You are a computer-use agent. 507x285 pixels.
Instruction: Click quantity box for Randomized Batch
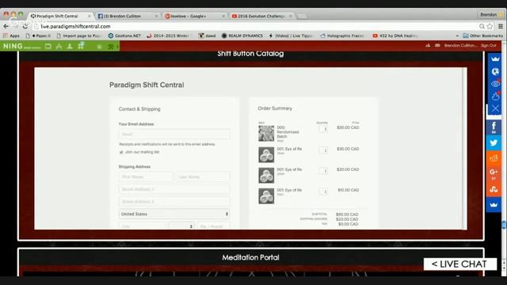tap(323, 129)
